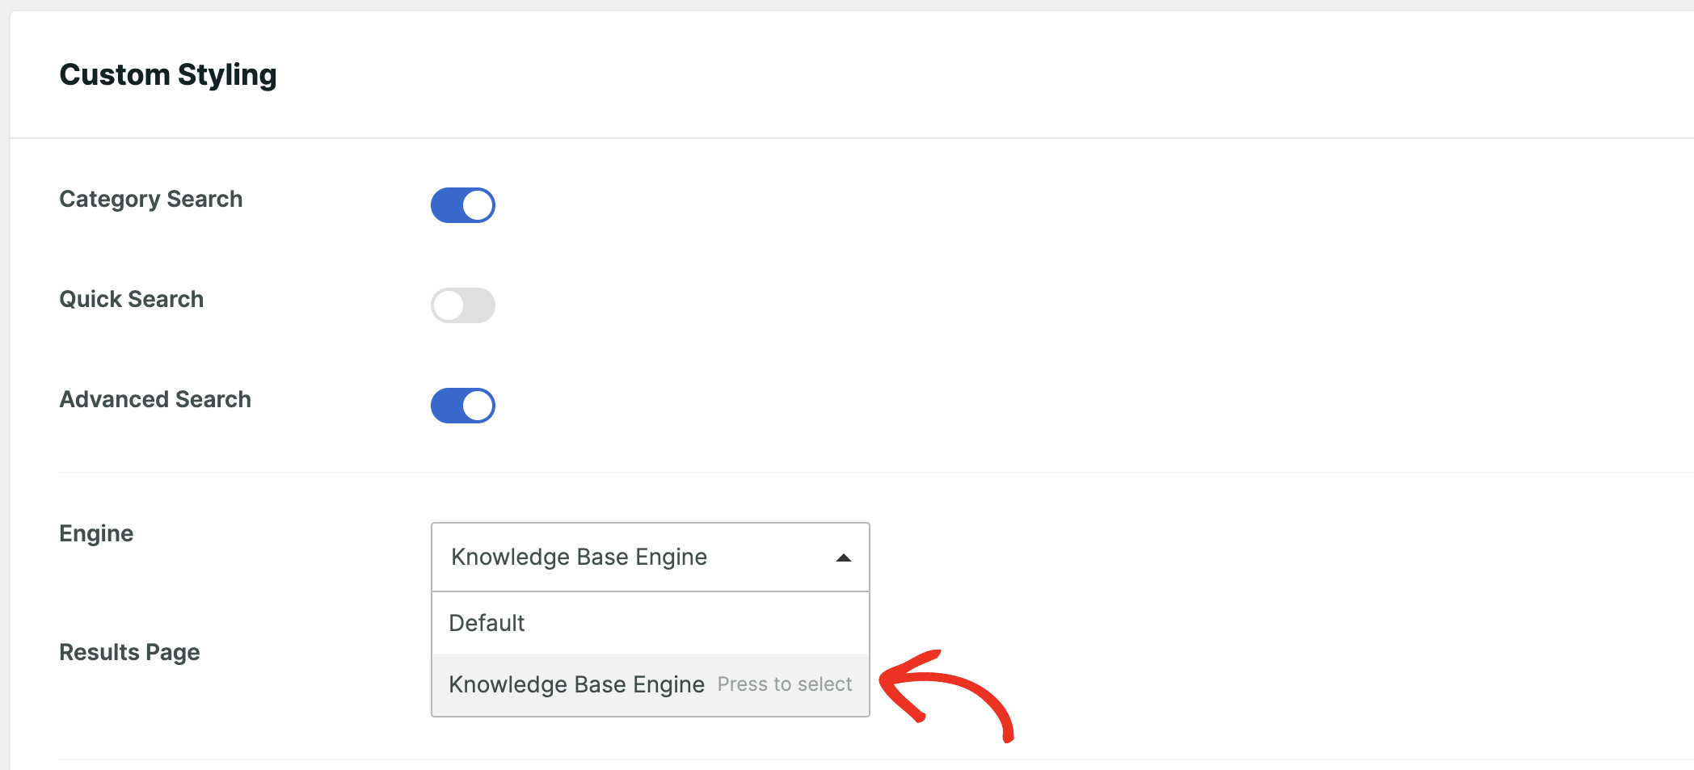
Task: Click the Advanced Search label
Action: pos(154,399)
